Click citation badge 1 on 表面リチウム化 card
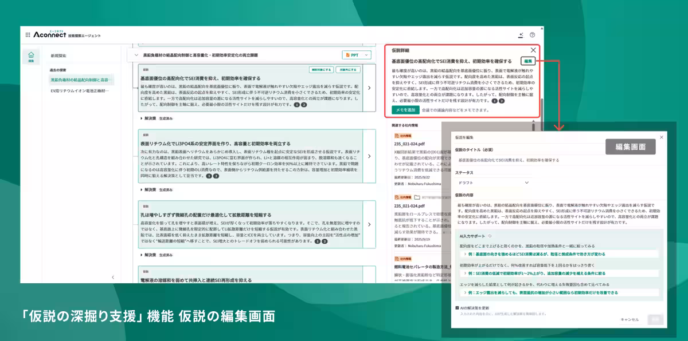Screen dimensions: 688x341 [x=209, y=176]
